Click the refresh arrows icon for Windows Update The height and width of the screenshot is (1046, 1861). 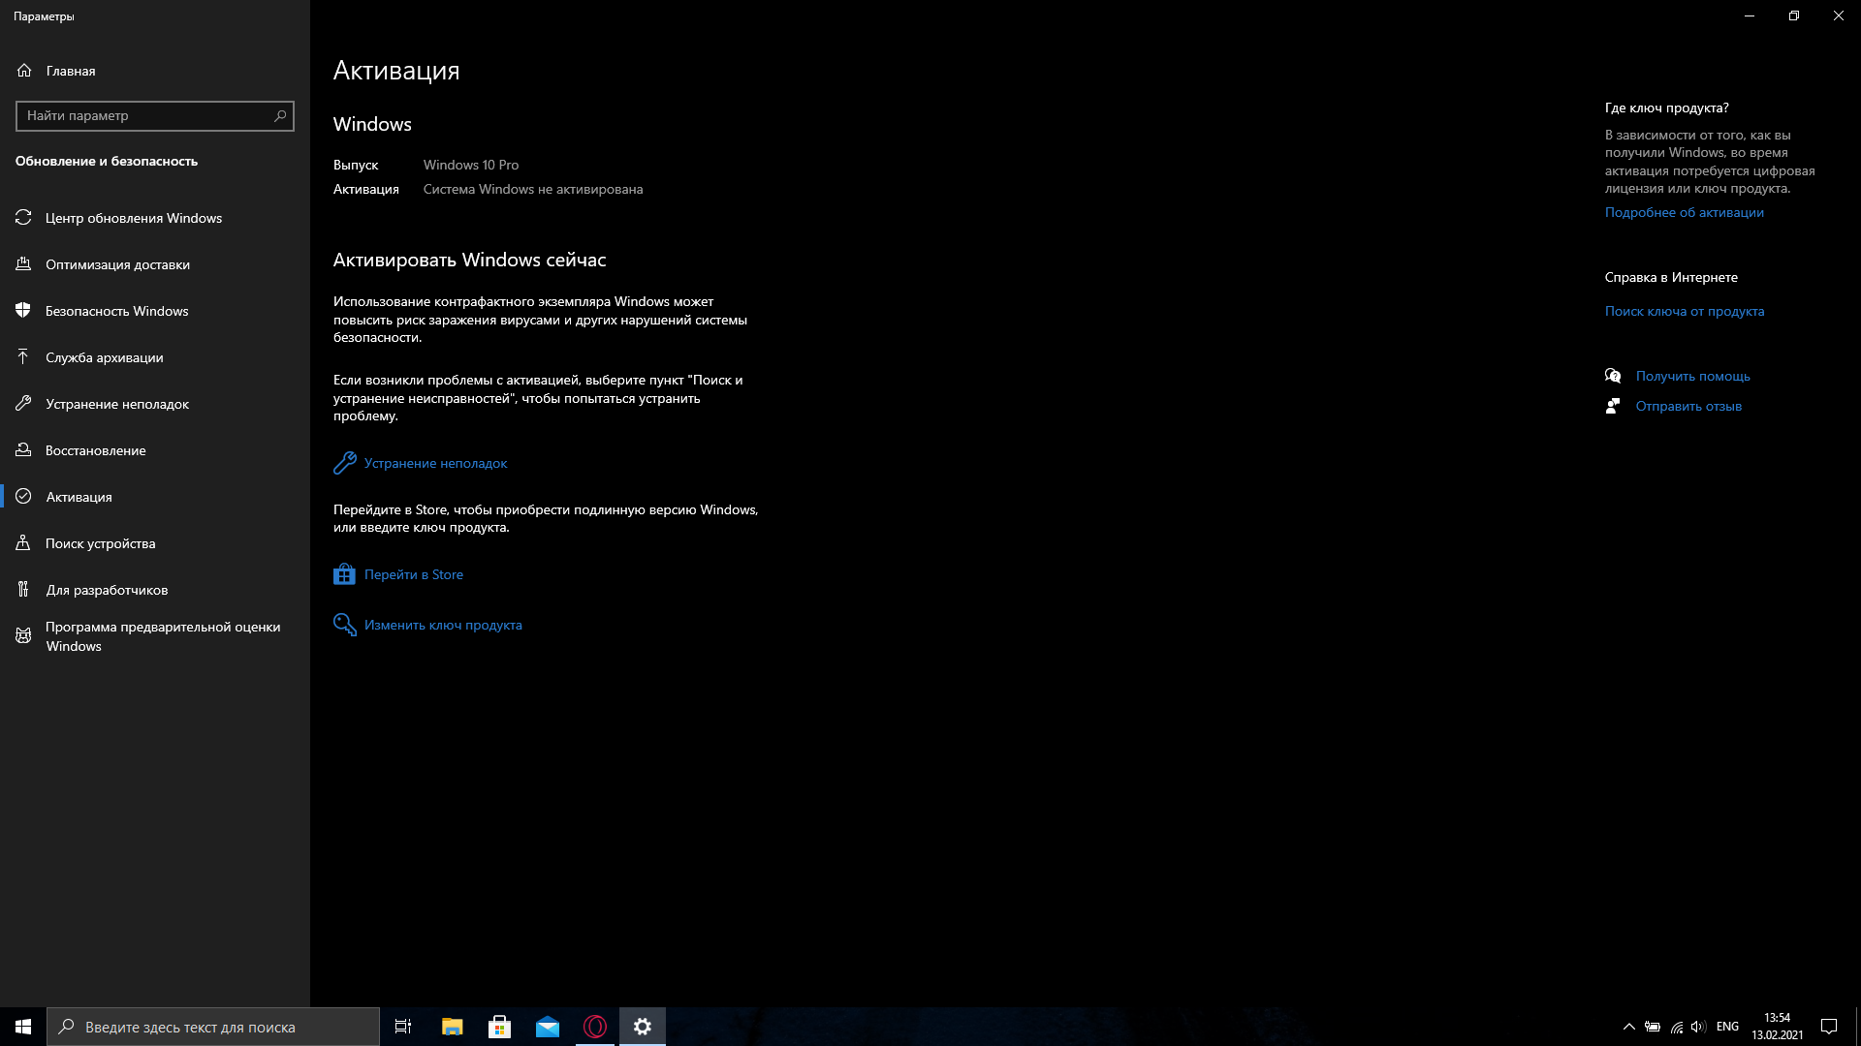click(x=23, y=218)
